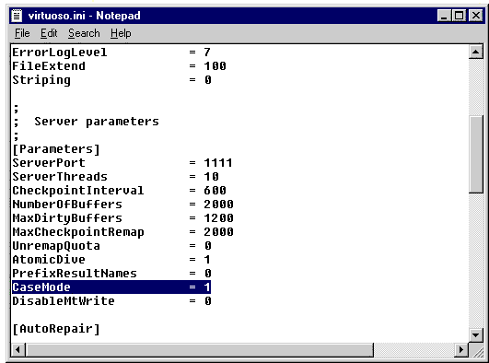Open the Edit menu
Image resolution: width=489 pixels, height=363 pixels.
[49, 33]
